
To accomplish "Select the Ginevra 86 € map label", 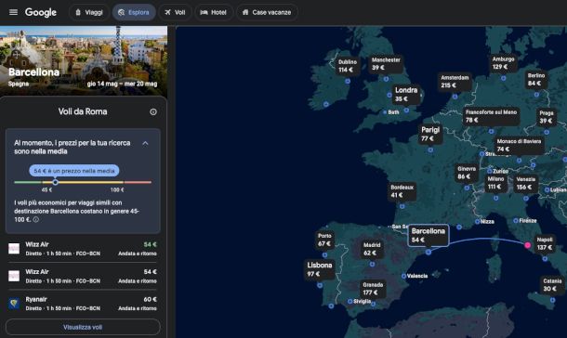I will pyautogui.click(x=467, y=173).
